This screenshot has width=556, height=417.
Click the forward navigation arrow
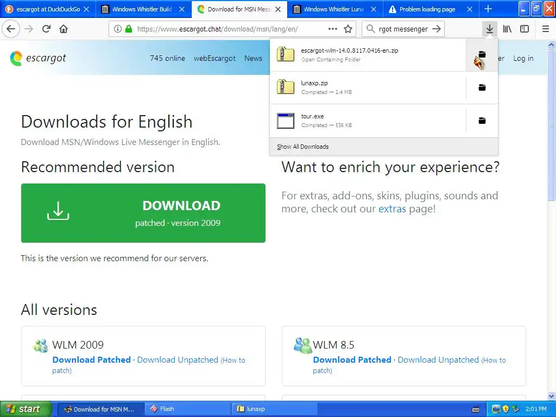click(x=29, y=29)
